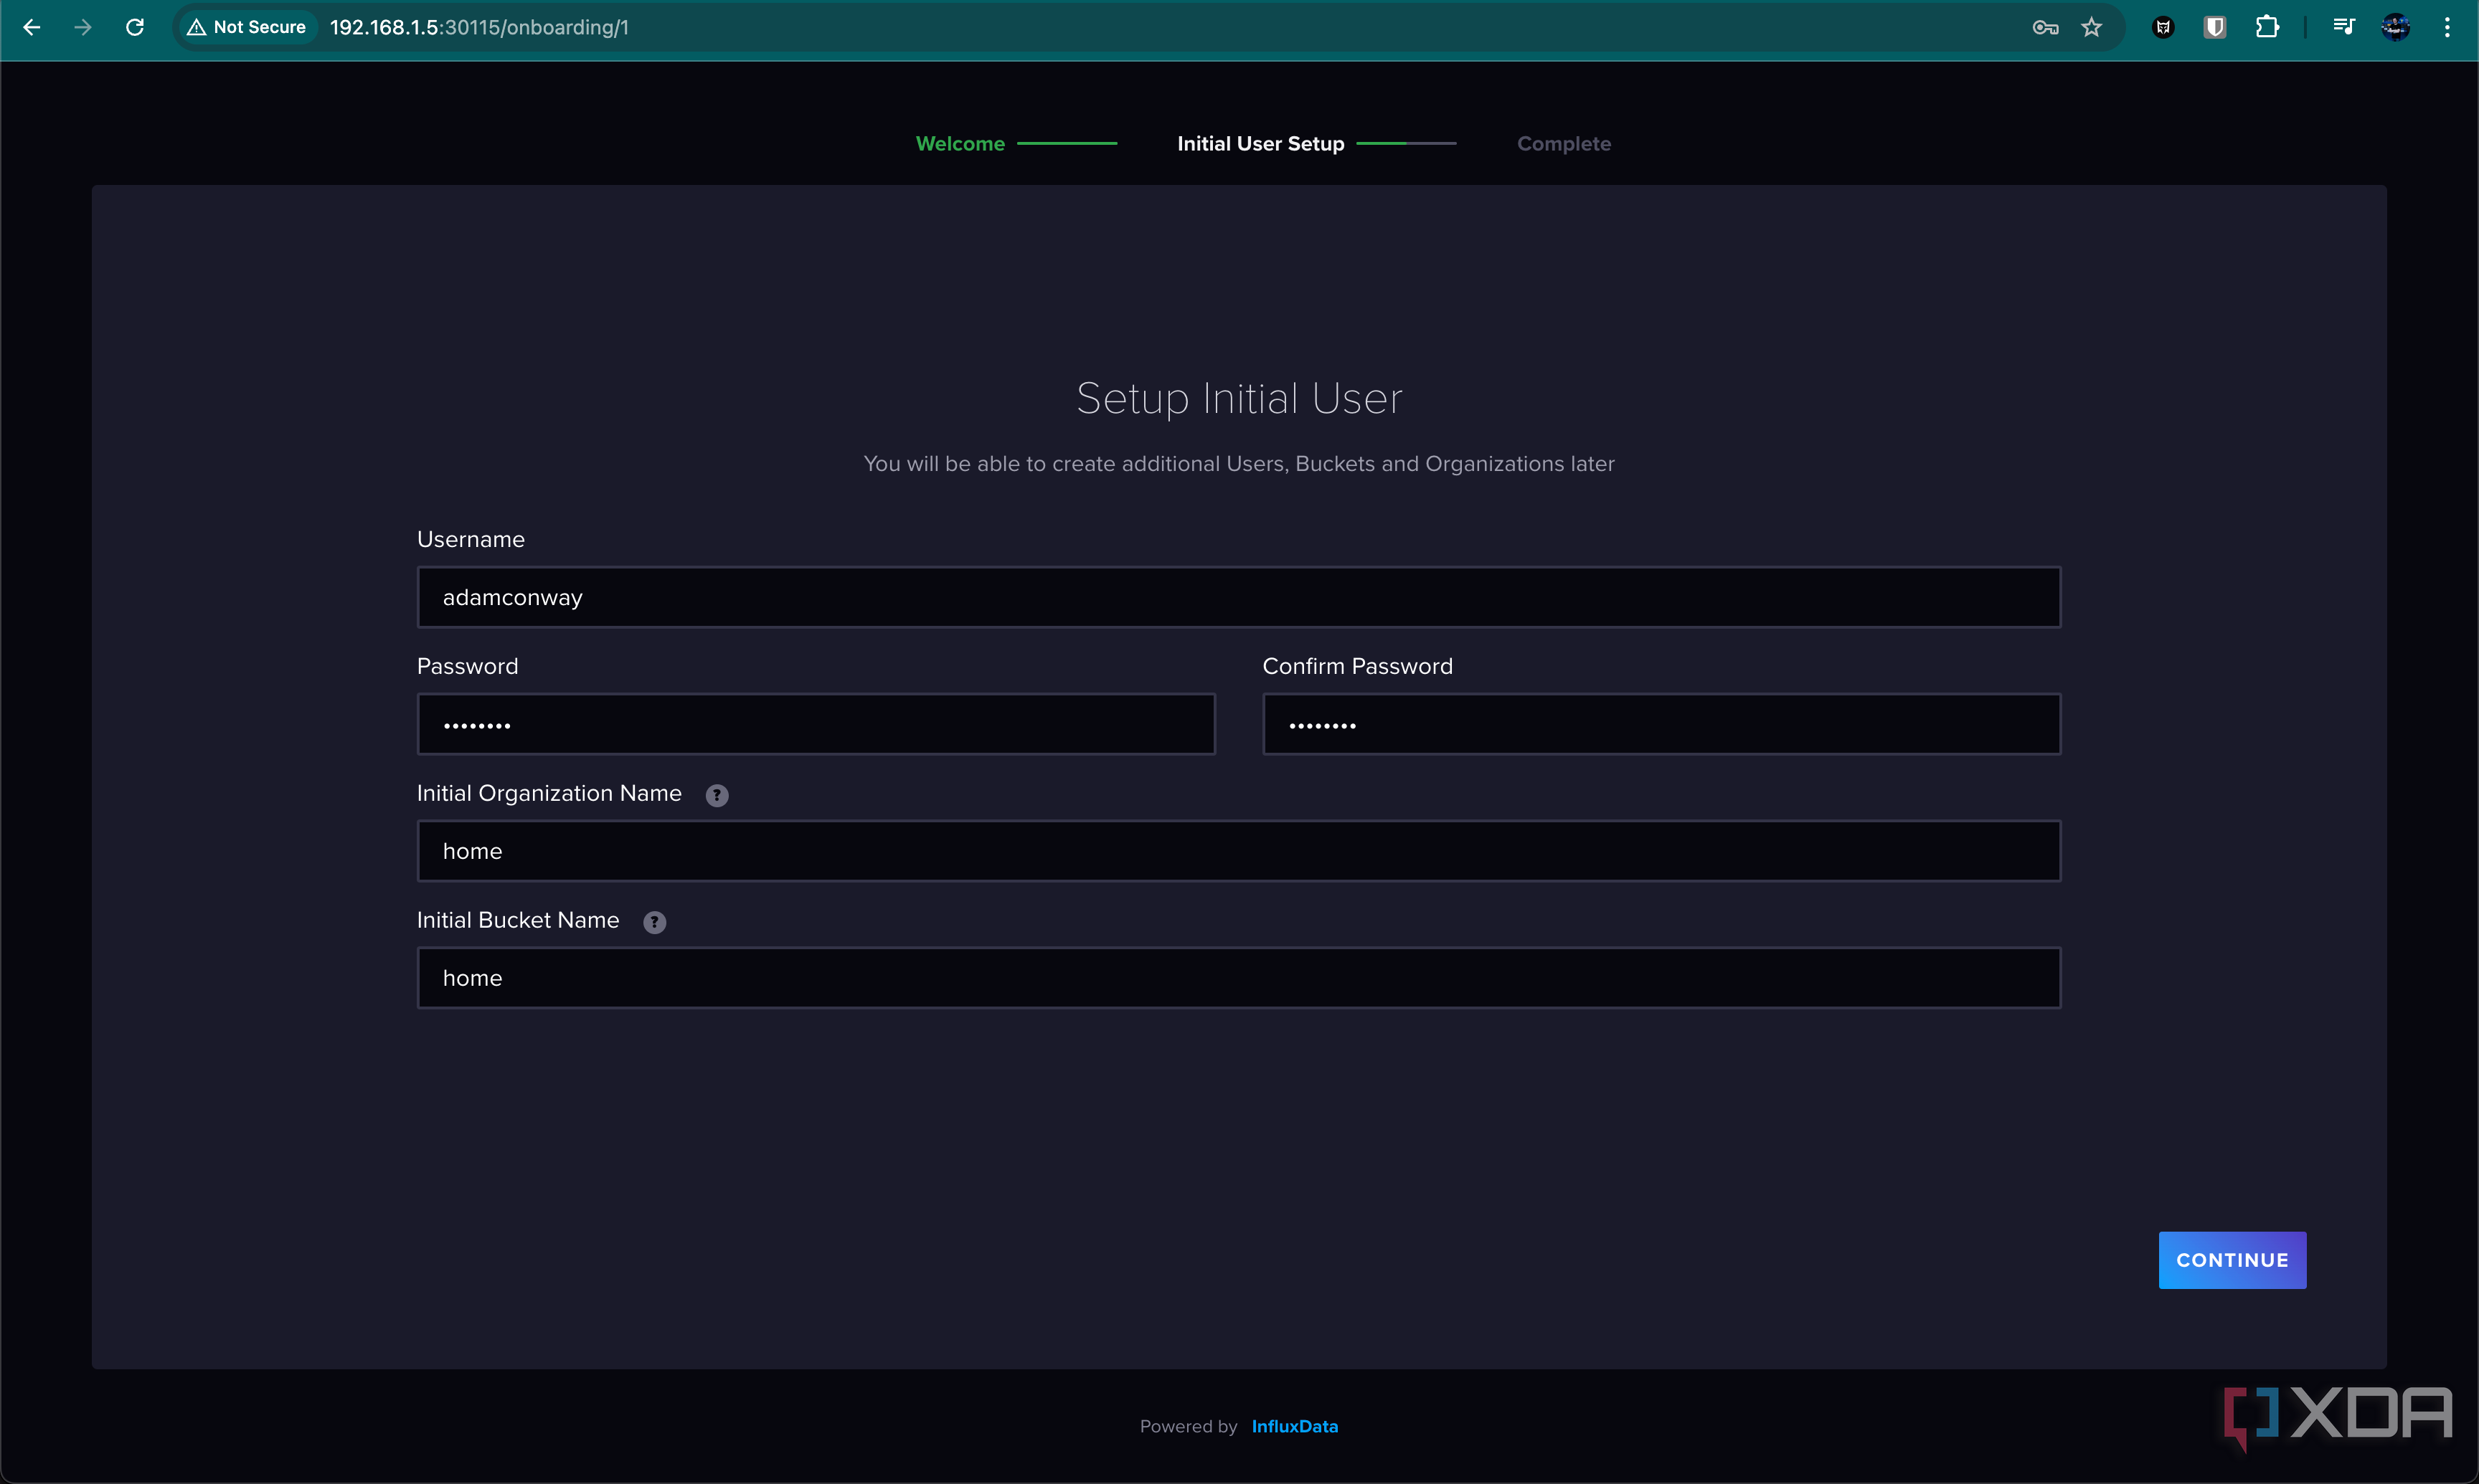Click the Username field containing adamconway

click(x=1239, y=598)
